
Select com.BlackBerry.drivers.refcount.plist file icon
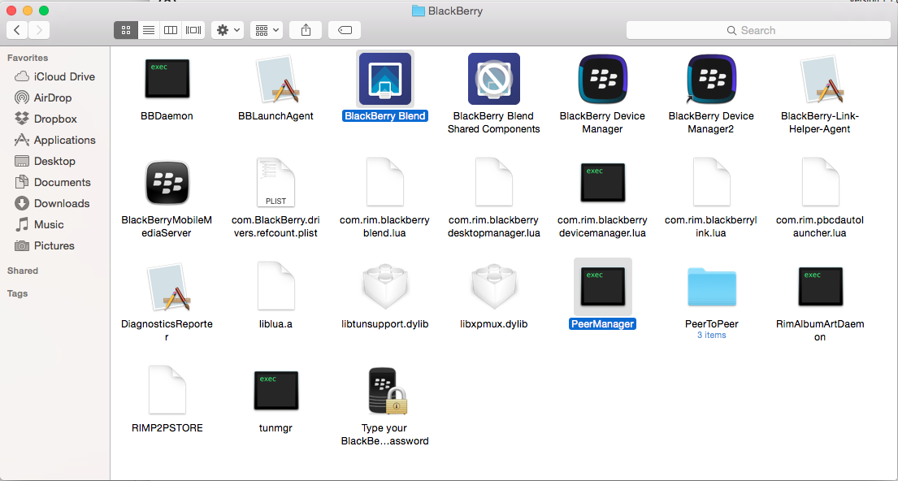coord(276,184)
